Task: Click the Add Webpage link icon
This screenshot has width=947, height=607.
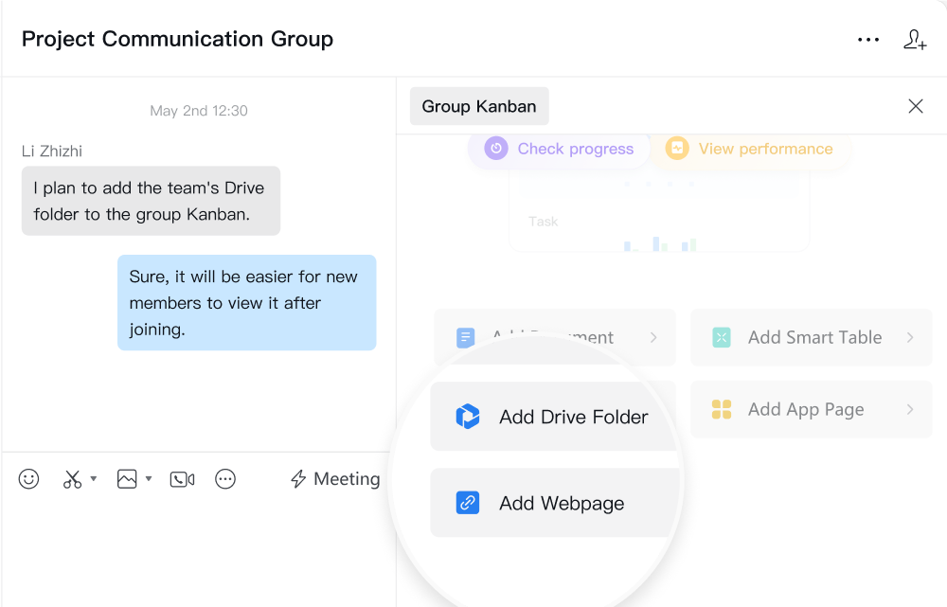Action: (x=468, y=503)
